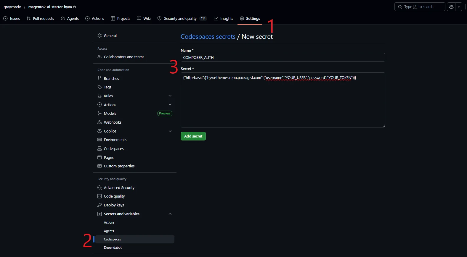Image resolution: width=467 pixels, height=257 pixels.
Task: Click the gear icon next to General
Action: point(100,36)
